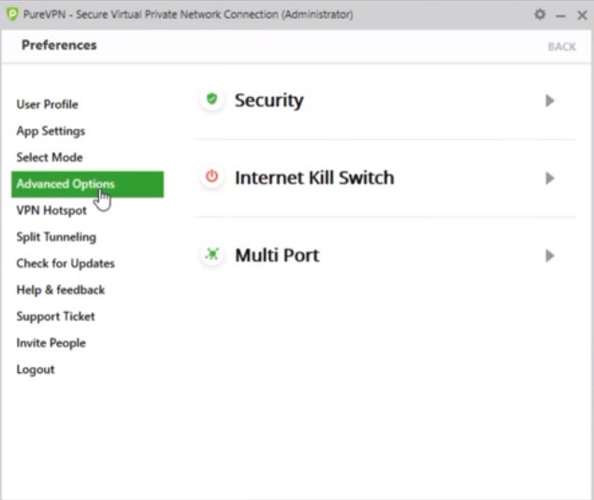Expand the Multi Port section arrow
This screenshot has width=594, height=500.
click(550, 255)
